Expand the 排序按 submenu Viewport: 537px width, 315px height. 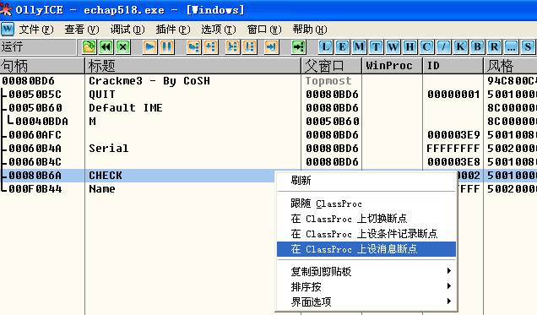(366, 286)
